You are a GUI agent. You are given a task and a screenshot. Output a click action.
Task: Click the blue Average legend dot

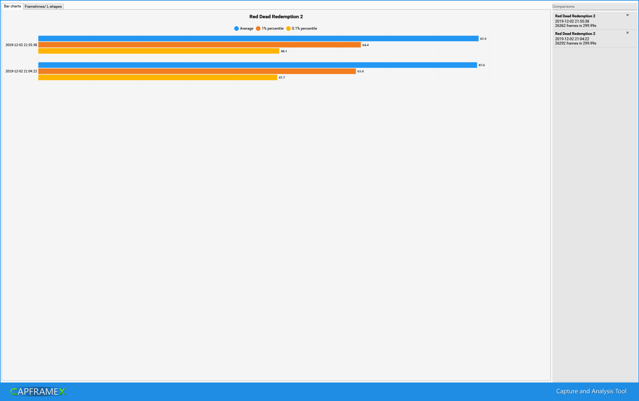(x=236, y=28)
